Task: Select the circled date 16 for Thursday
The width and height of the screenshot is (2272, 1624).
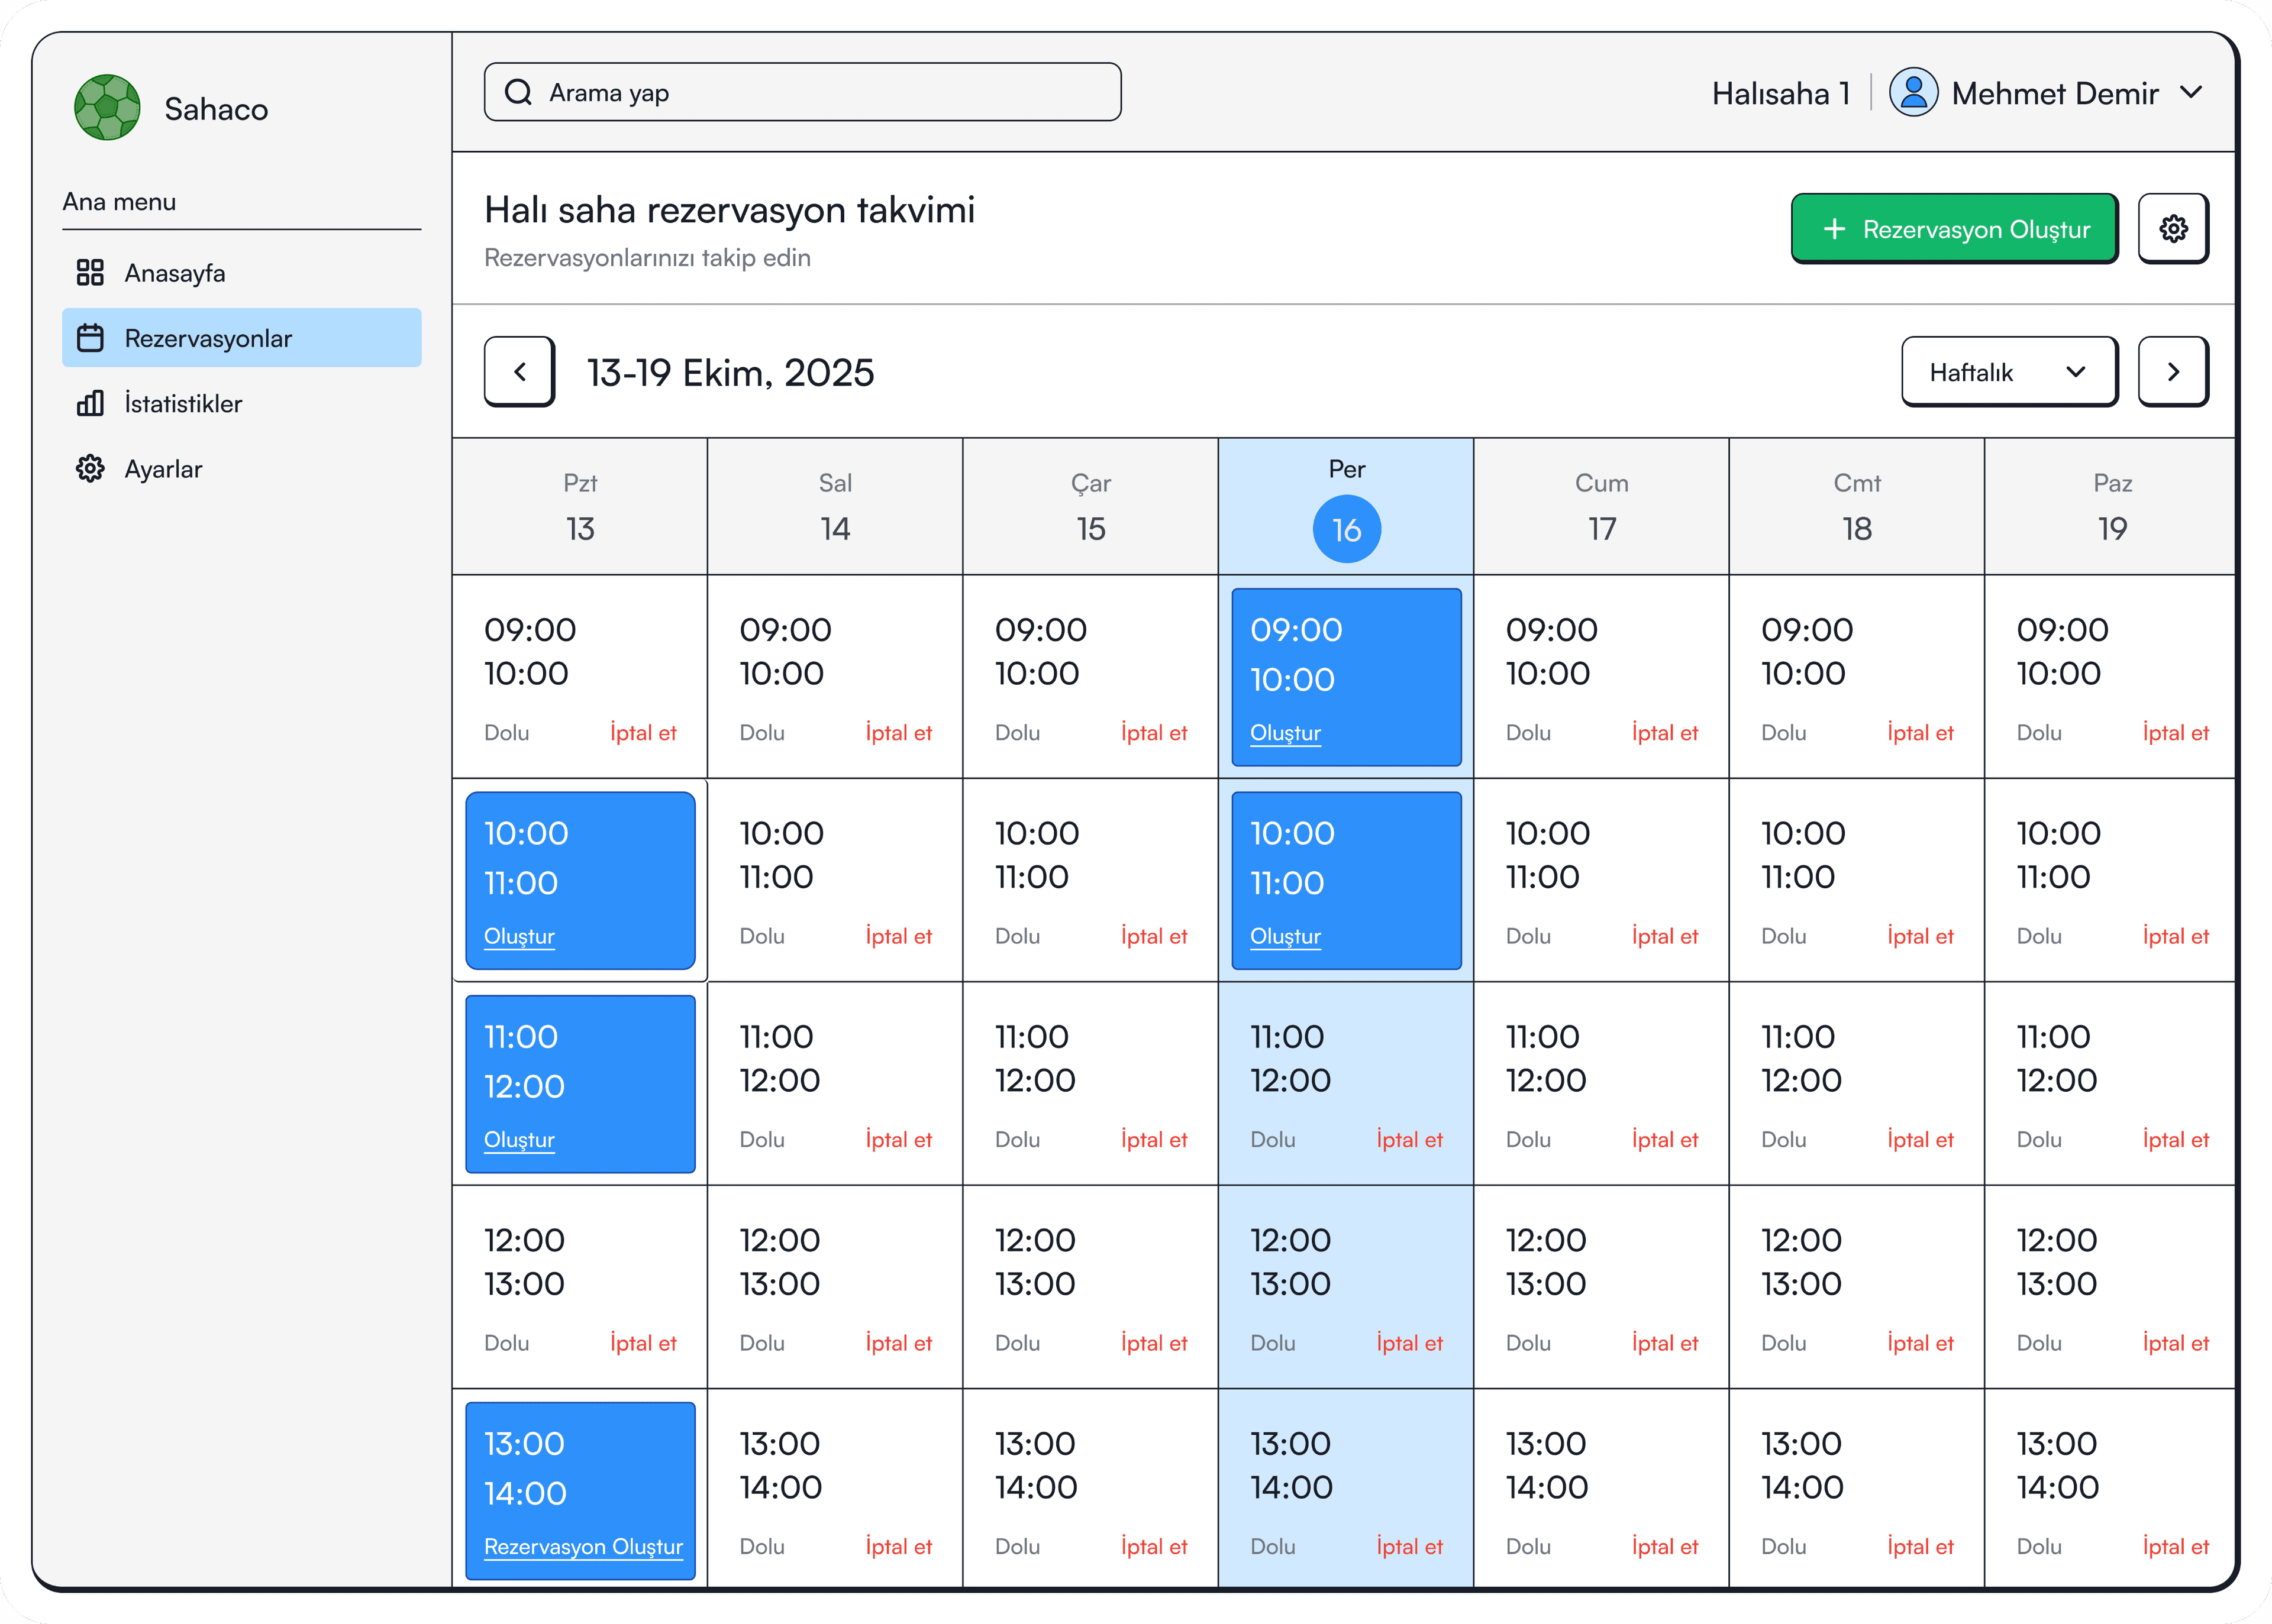Action: click(x=1347, y=528)
